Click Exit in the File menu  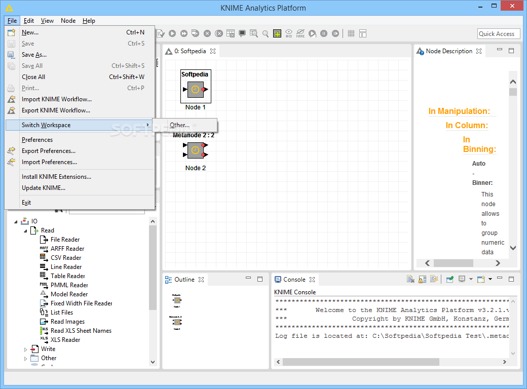point(80,202)
